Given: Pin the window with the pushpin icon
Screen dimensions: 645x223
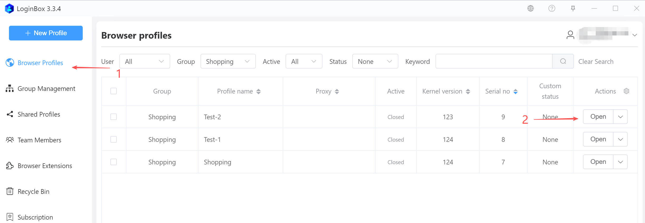Looking at the screenshot, I should [573, 8].
